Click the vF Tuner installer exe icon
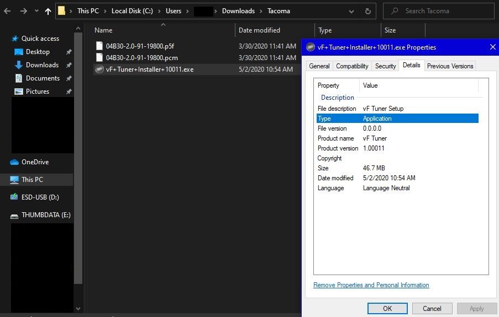499x317 pixels. click(99, 69)
